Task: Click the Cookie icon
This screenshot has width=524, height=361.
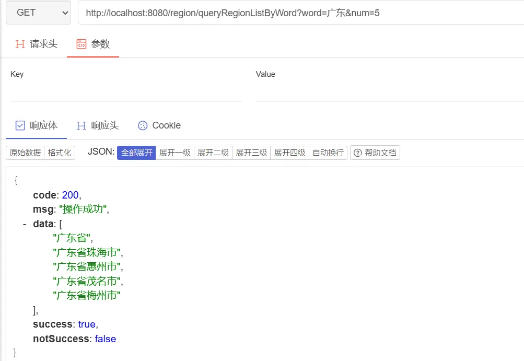Action: (143, 125)
